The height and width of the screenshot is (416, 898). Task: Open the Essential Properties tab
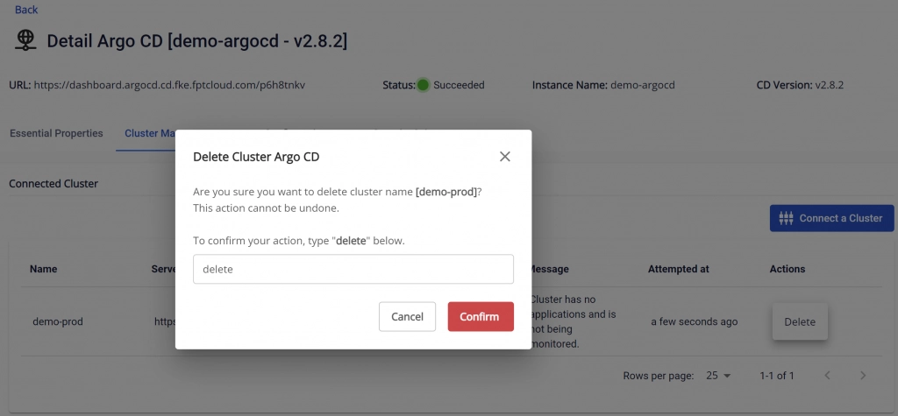(56, 133)
